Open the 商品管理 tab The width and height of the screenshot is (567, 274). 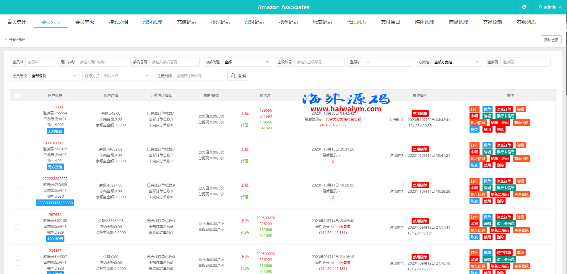pos(458,22)
